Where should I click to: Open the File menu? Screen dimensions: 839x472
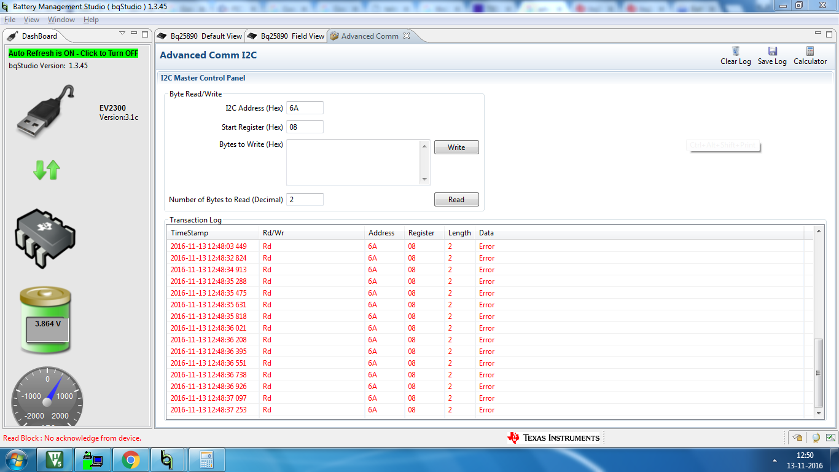(9, 20)
